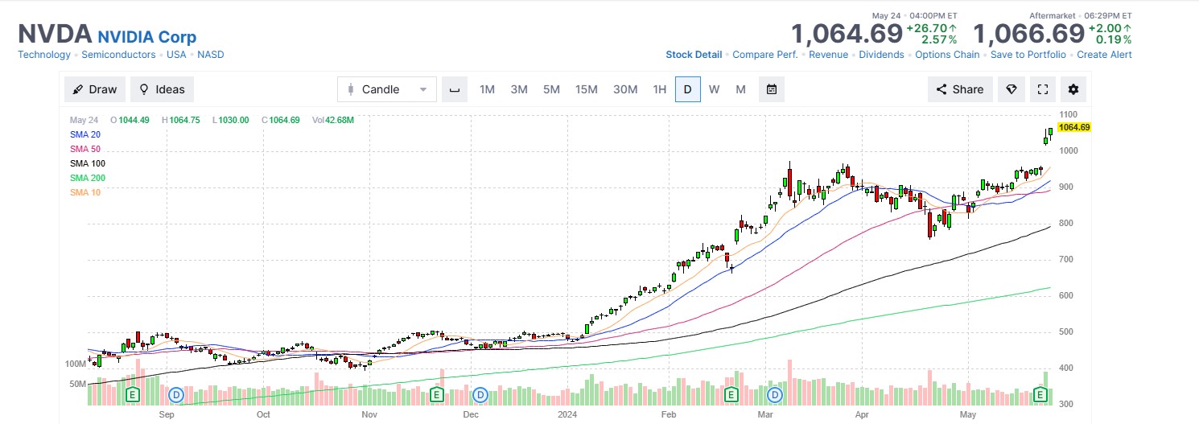The image size is (1199, 424).
Task: Open the Ideas lightbulb button
Action: click(162, 89)
